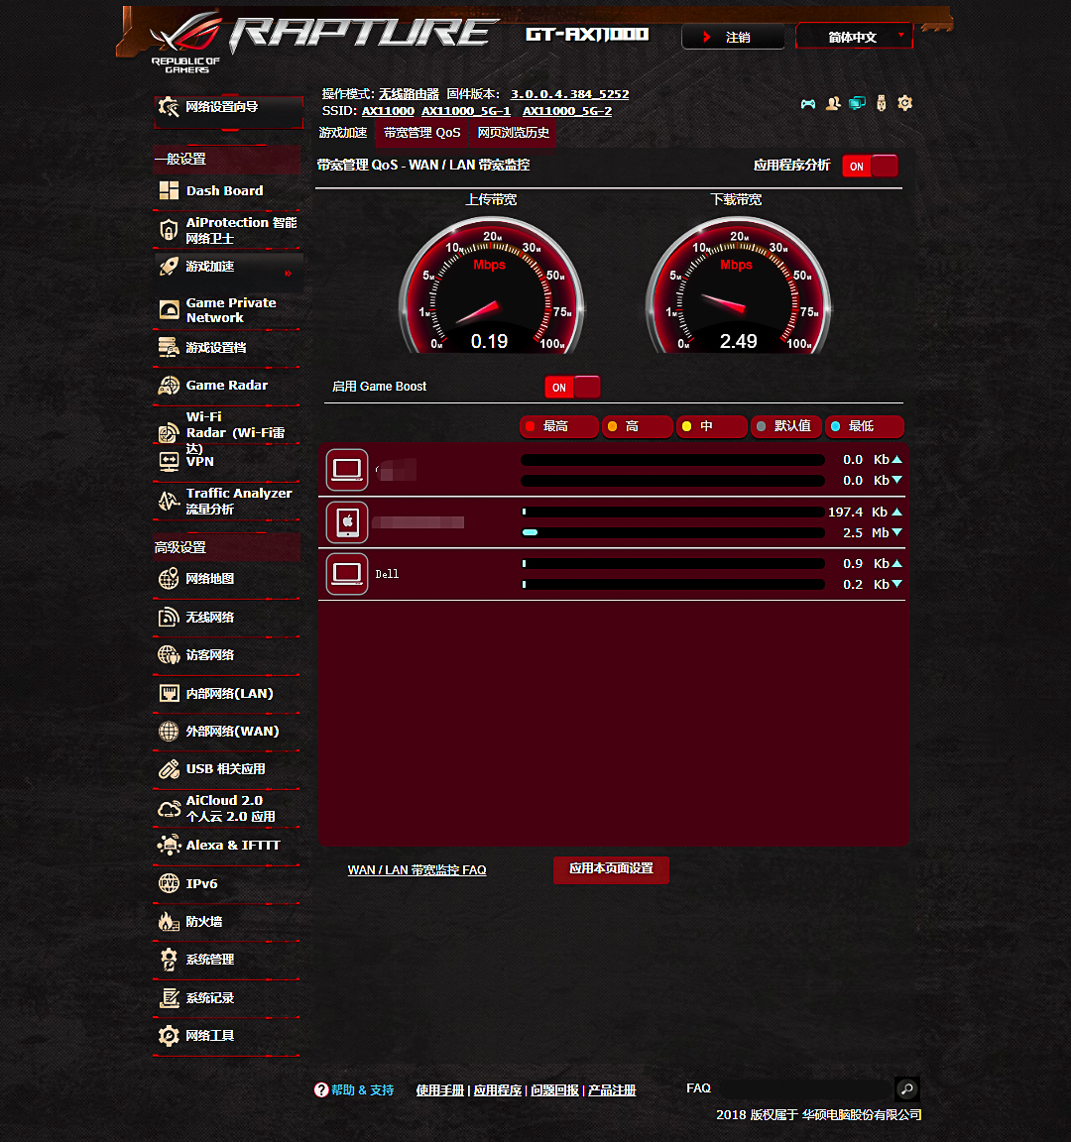
Task: Open AiProtection 智能网络卫士 shield icon
Action: [169, 230]
